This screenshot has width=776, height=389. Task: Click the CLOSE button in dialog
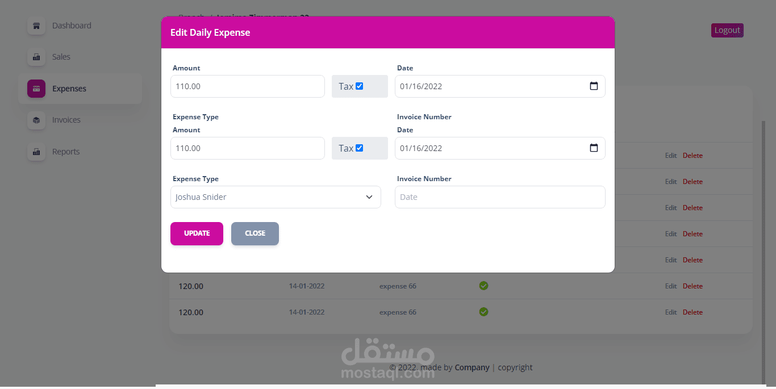click(x=255, y=233)
